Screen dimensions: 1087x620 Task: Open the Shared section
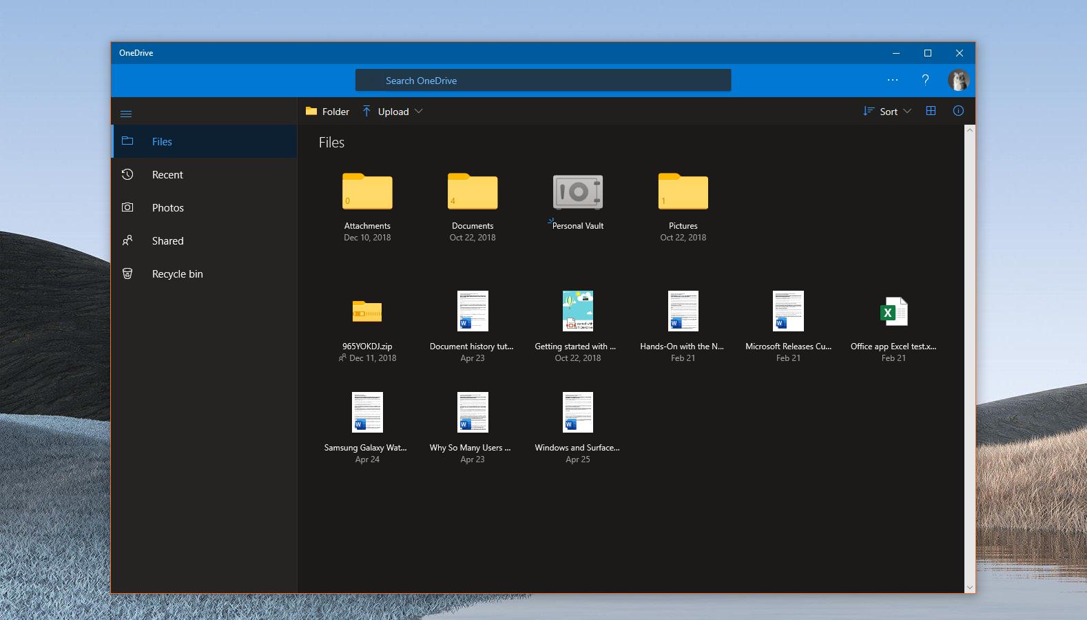click(205, 240)
